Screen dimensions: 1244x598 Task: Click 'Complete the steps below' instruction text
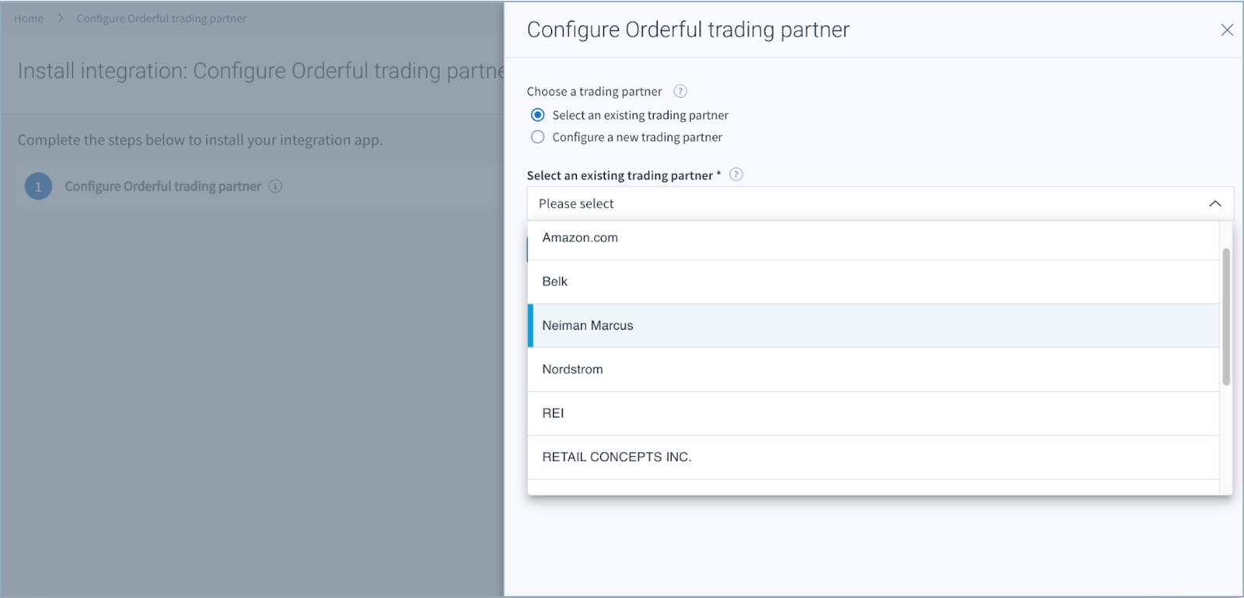coord(200,140)
